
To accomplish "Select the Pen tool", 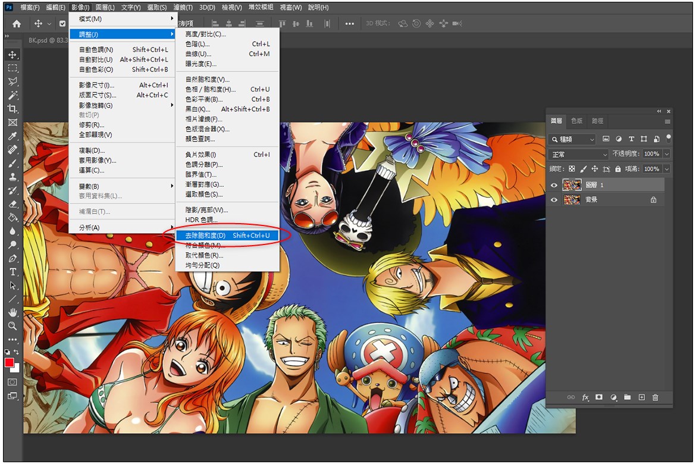I will (x=12, y=258).
